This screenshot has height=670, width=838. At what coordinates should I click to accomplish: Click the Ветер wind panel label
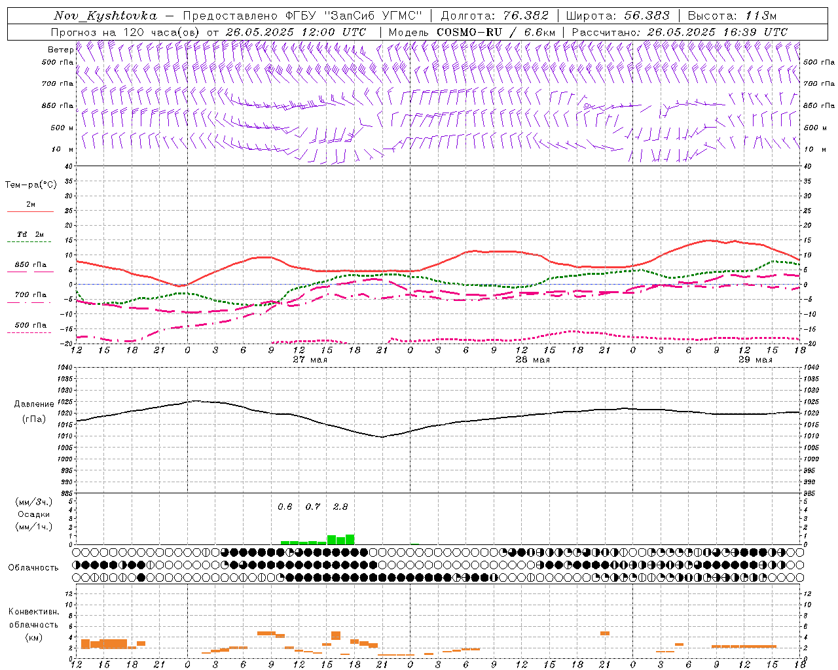pyautogui.click(x=60, y=50)
